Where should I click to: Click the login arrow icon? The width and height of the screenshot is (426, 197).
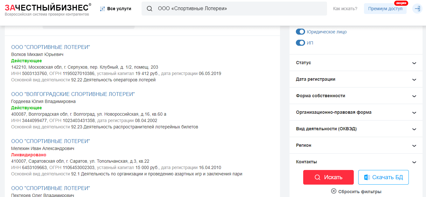click(x=417, y=9)
